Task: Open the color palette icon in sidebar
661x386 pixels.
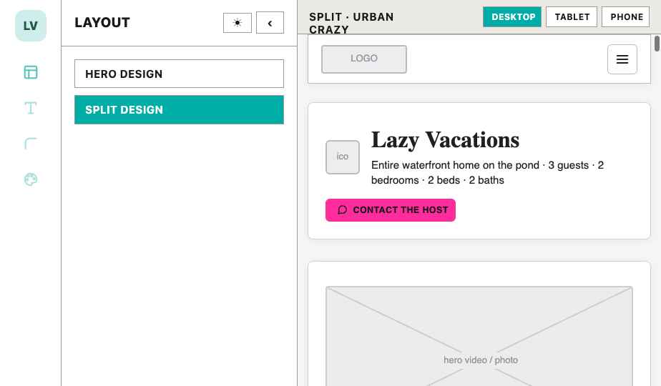Action: click(30, 179)
